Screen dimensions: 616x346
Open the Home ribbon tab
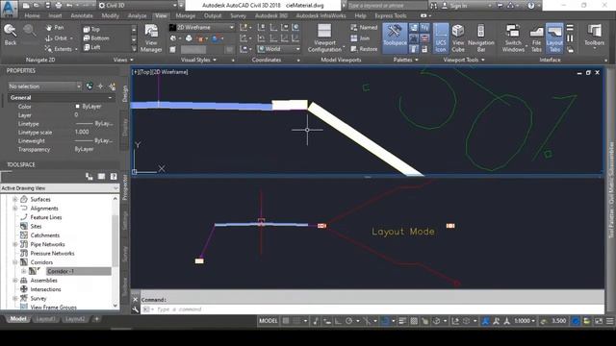(32, 16)
